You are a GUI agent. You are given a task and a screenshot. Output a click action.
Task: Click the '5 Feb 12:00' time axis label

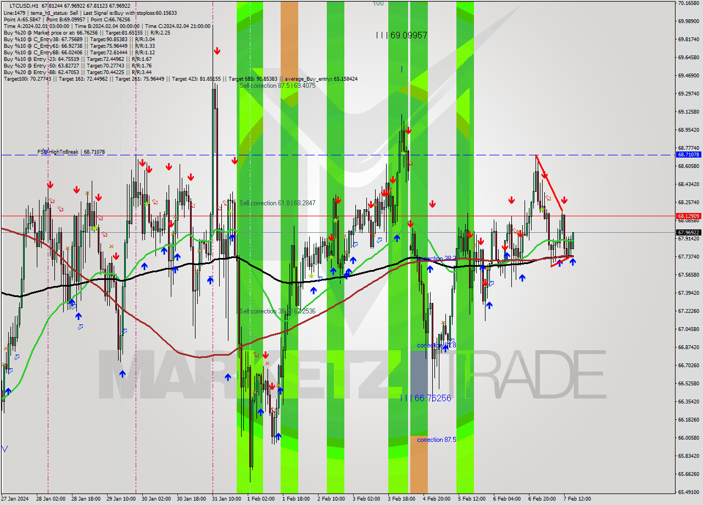coord(472,499)
